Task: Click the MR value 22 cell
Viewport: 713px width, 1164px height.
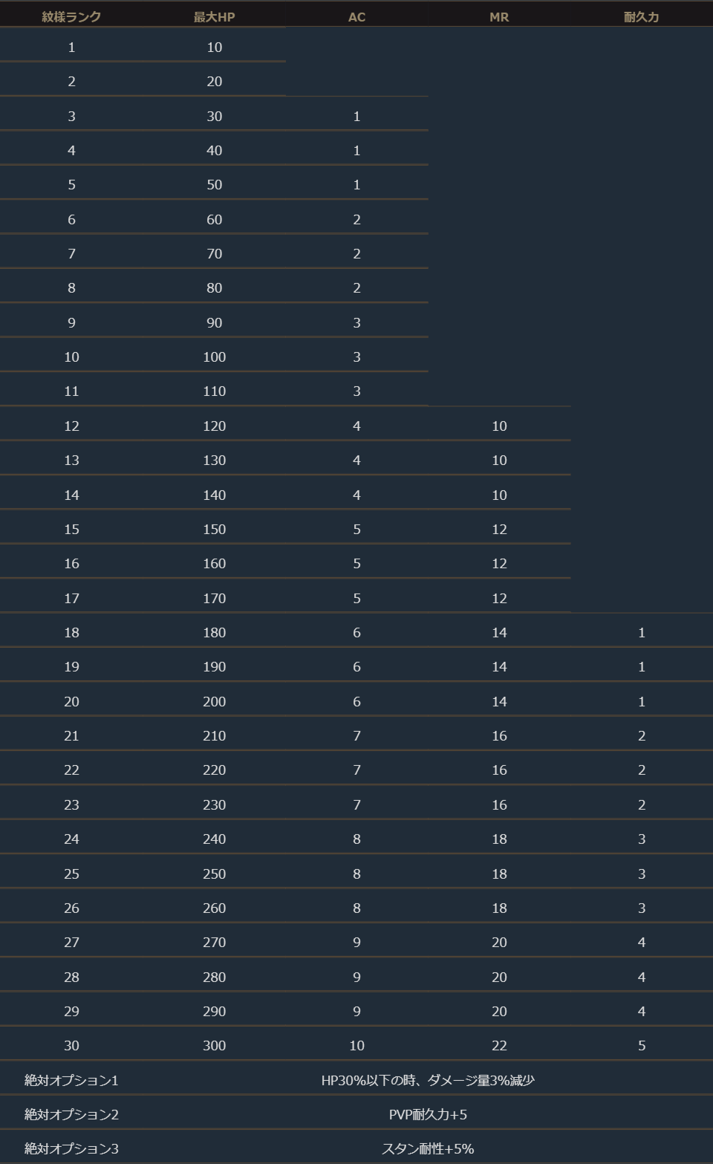Action: coord(499,1045)
